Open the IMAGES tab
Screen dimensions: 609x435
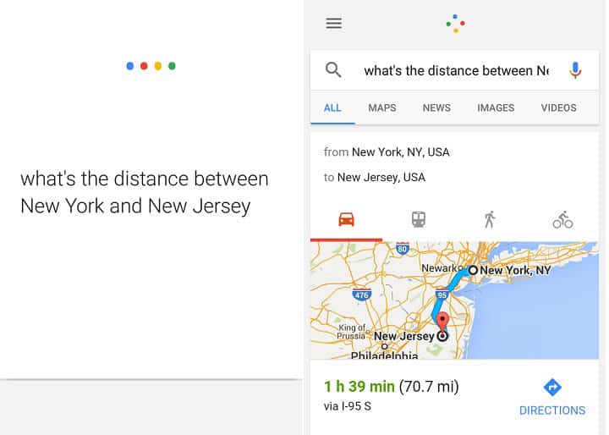[496, 107]
